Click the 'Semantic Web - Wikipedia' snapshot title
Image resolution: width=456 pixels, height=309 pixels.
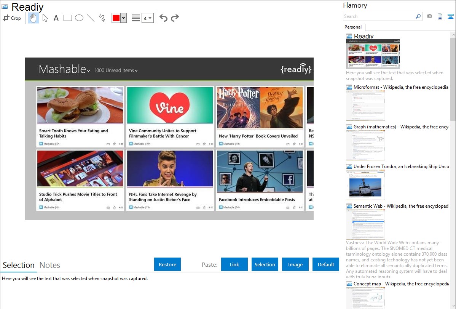click(x=401, y=206)
